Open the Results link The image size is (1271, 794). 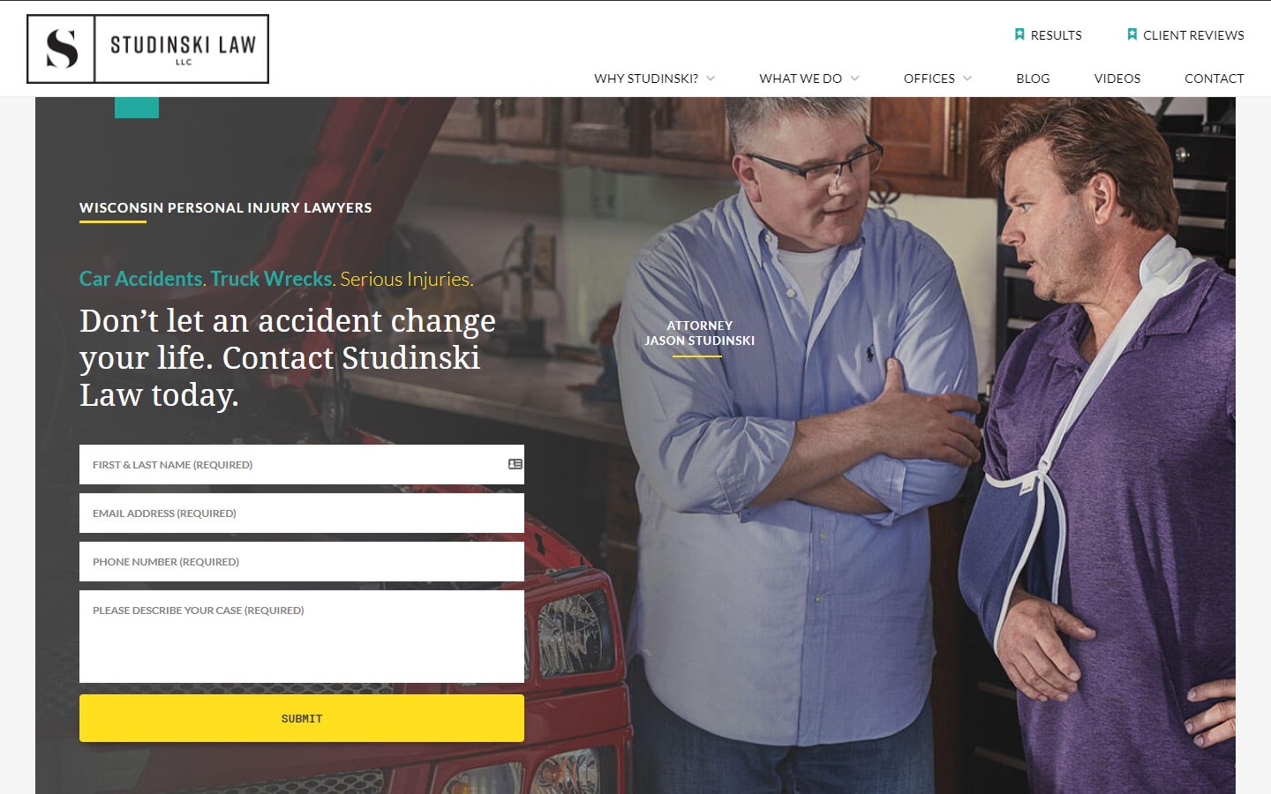point(1057,35)
